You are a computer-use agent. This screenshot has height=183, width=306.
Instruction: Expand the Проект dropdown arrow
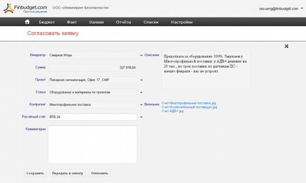(141, 80)
